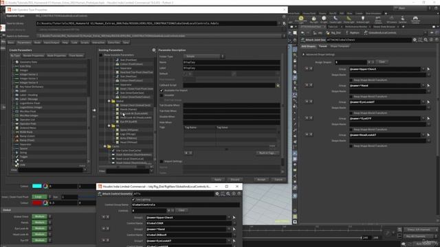
Task: Click the Sky Light shelf tool
Action: pos(314,20)
